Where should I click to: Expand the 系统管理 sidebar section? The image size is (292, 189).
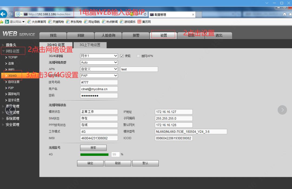click(12, 118)
